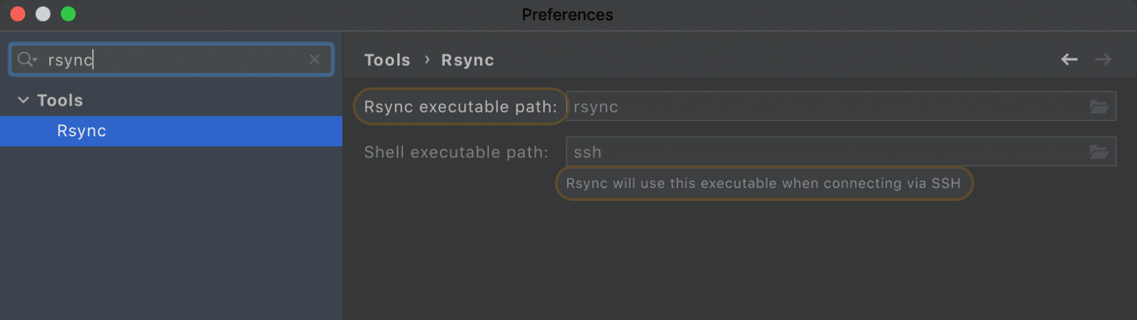
Task: Select the Rsync settings page
Action: pos(171,131)
